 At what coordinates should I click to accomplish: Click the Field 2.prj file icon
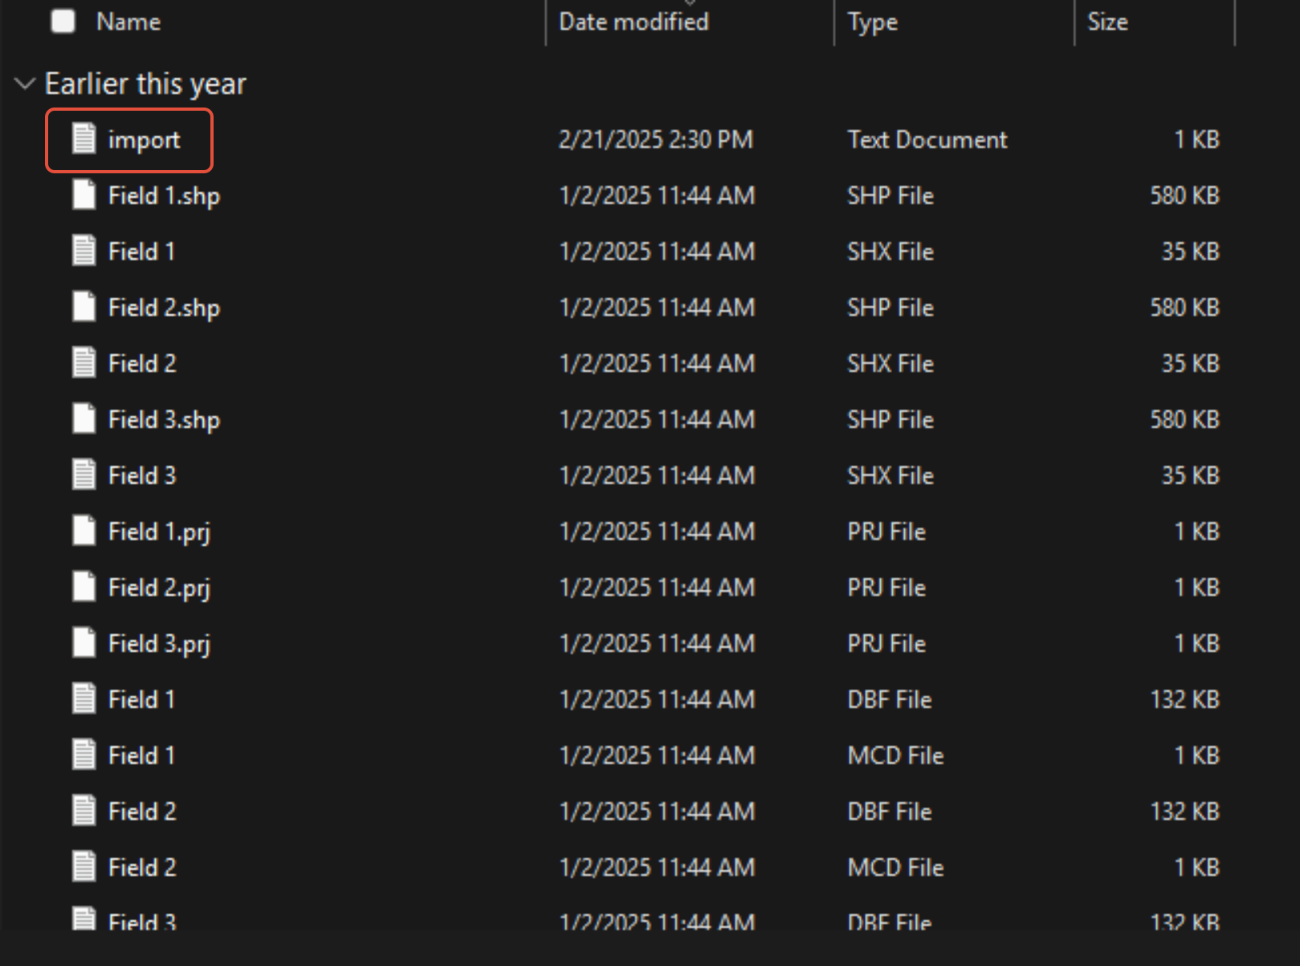click(84, 587)
